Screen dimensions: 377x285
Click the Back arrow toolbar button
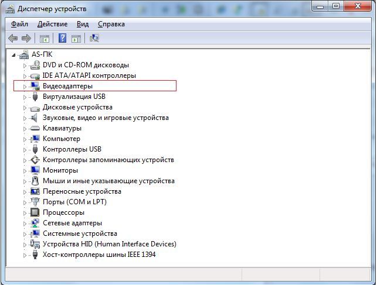pyautogui.click(x=13, y=39)
